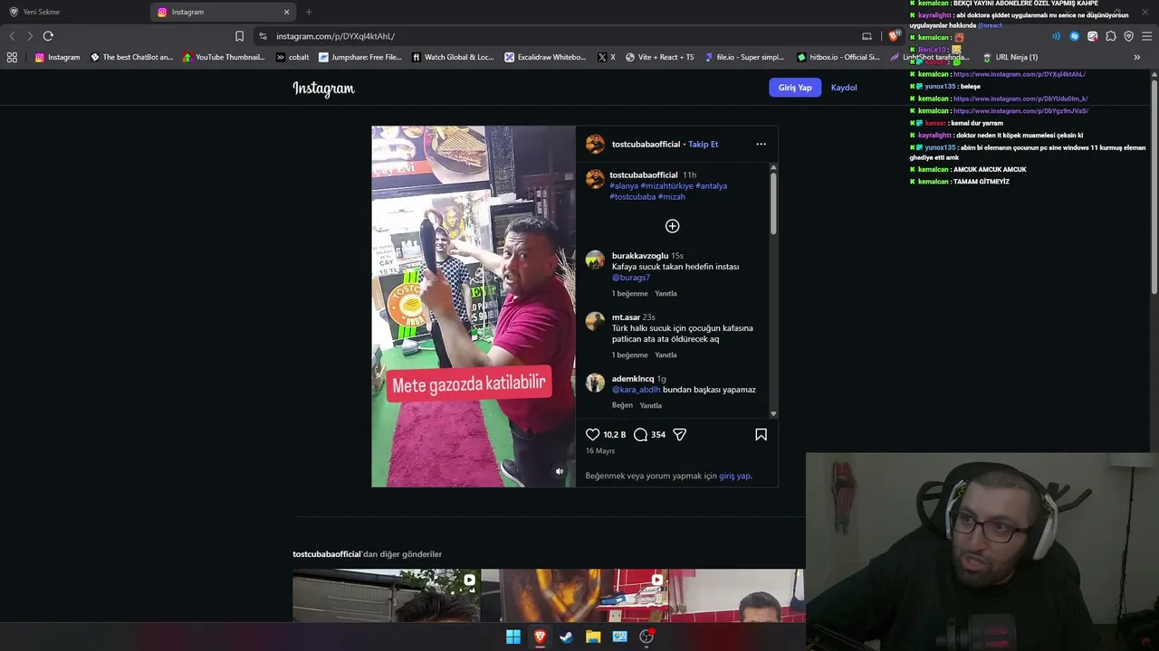Open the #alanya hashtag

point(624,186)
